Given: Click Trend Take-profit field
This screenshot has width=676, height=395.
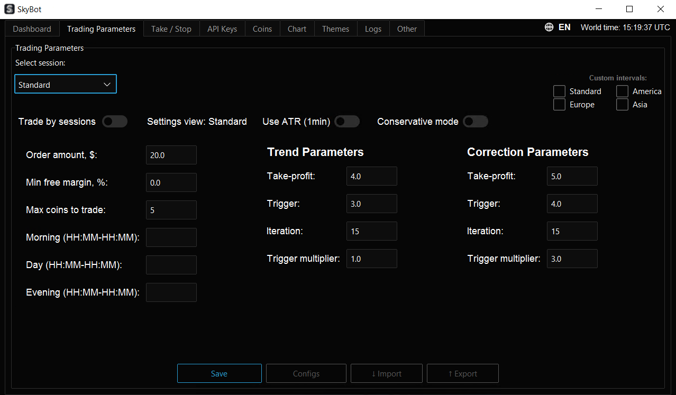Looking at the screenshot, I should click(372, 176).
